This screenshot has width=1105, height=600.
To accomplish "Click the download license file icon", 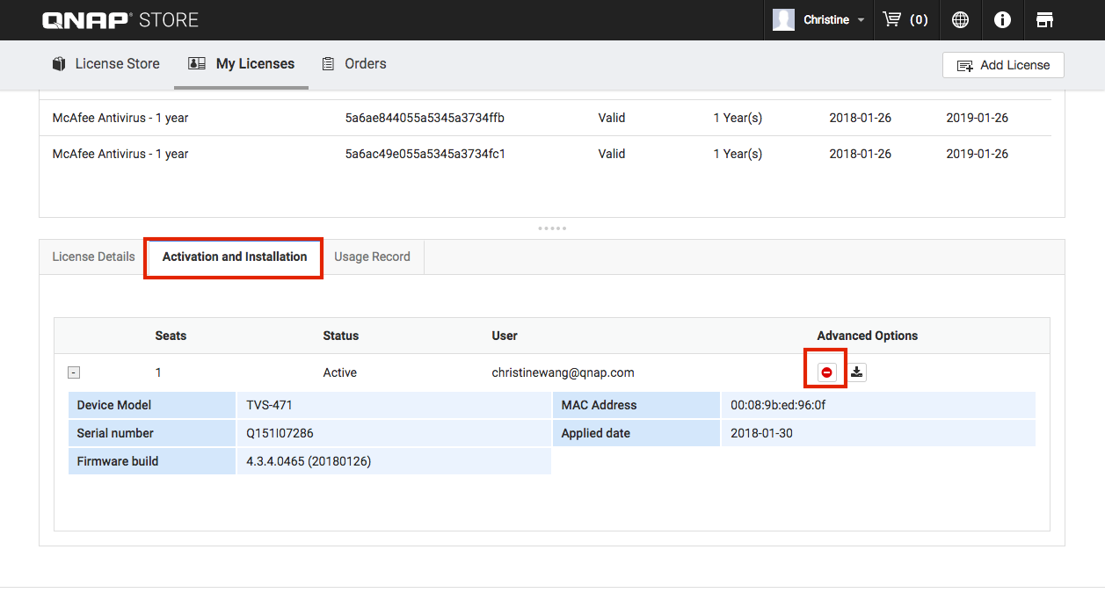I will pyautogui.click(x=857, y=372).
